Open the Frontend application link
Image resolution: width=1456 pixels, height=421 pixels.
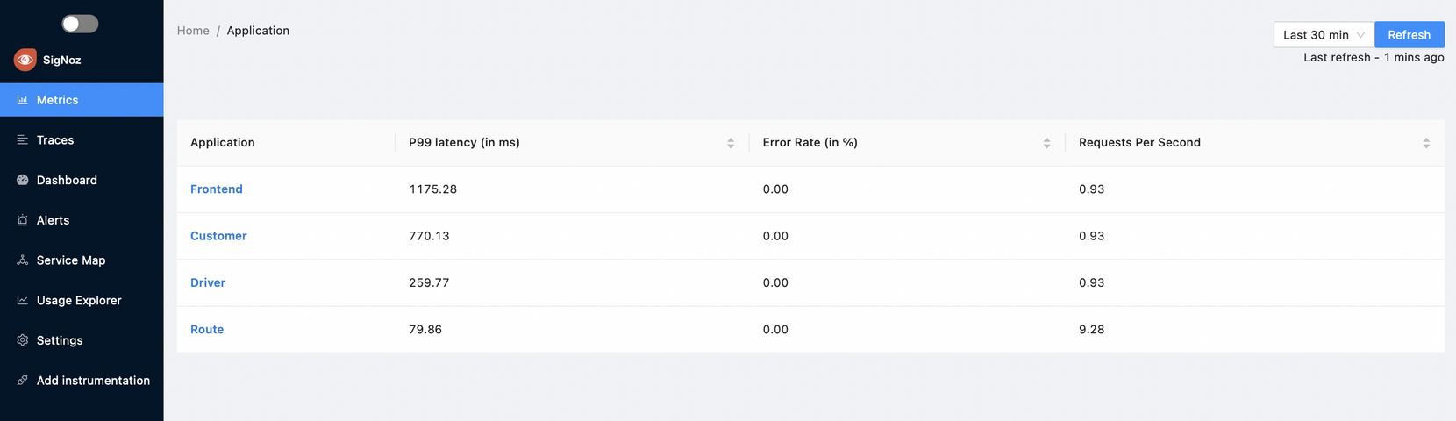pyautogui.click(x=217, y=189)
